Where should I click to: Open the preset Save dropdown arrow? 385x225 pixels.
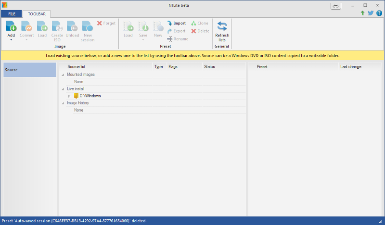point(143,40)
